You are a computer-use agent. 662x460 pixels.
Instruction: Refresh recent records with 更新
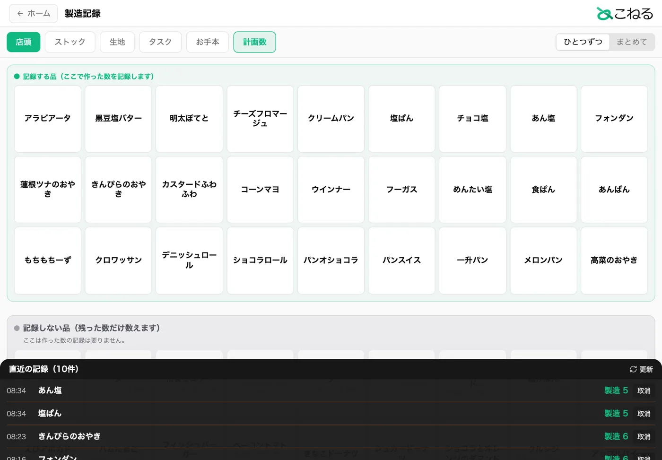point(641,369)
